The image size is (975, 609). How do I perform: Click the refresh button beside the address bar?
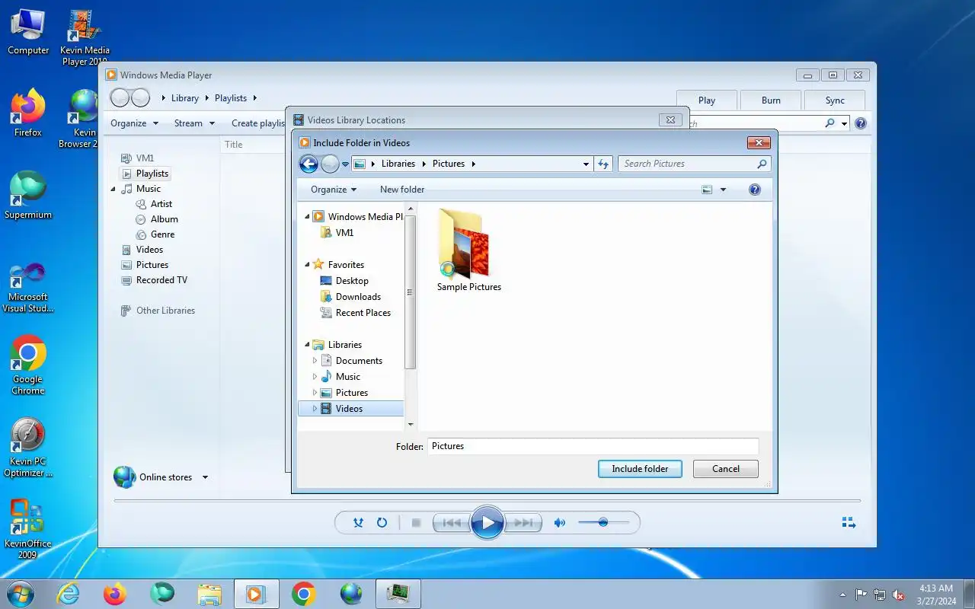(x=603, y=164)
